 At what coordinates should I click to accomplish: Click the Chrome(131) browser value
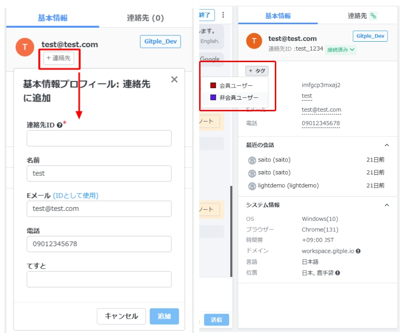[x=320, y=230]
